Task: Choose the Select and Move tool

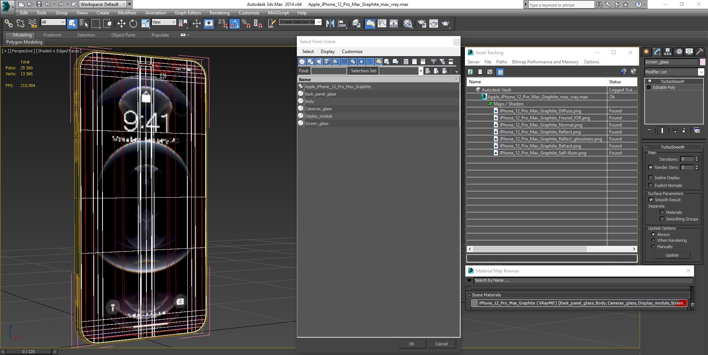Action: click(x=121, y=24)
